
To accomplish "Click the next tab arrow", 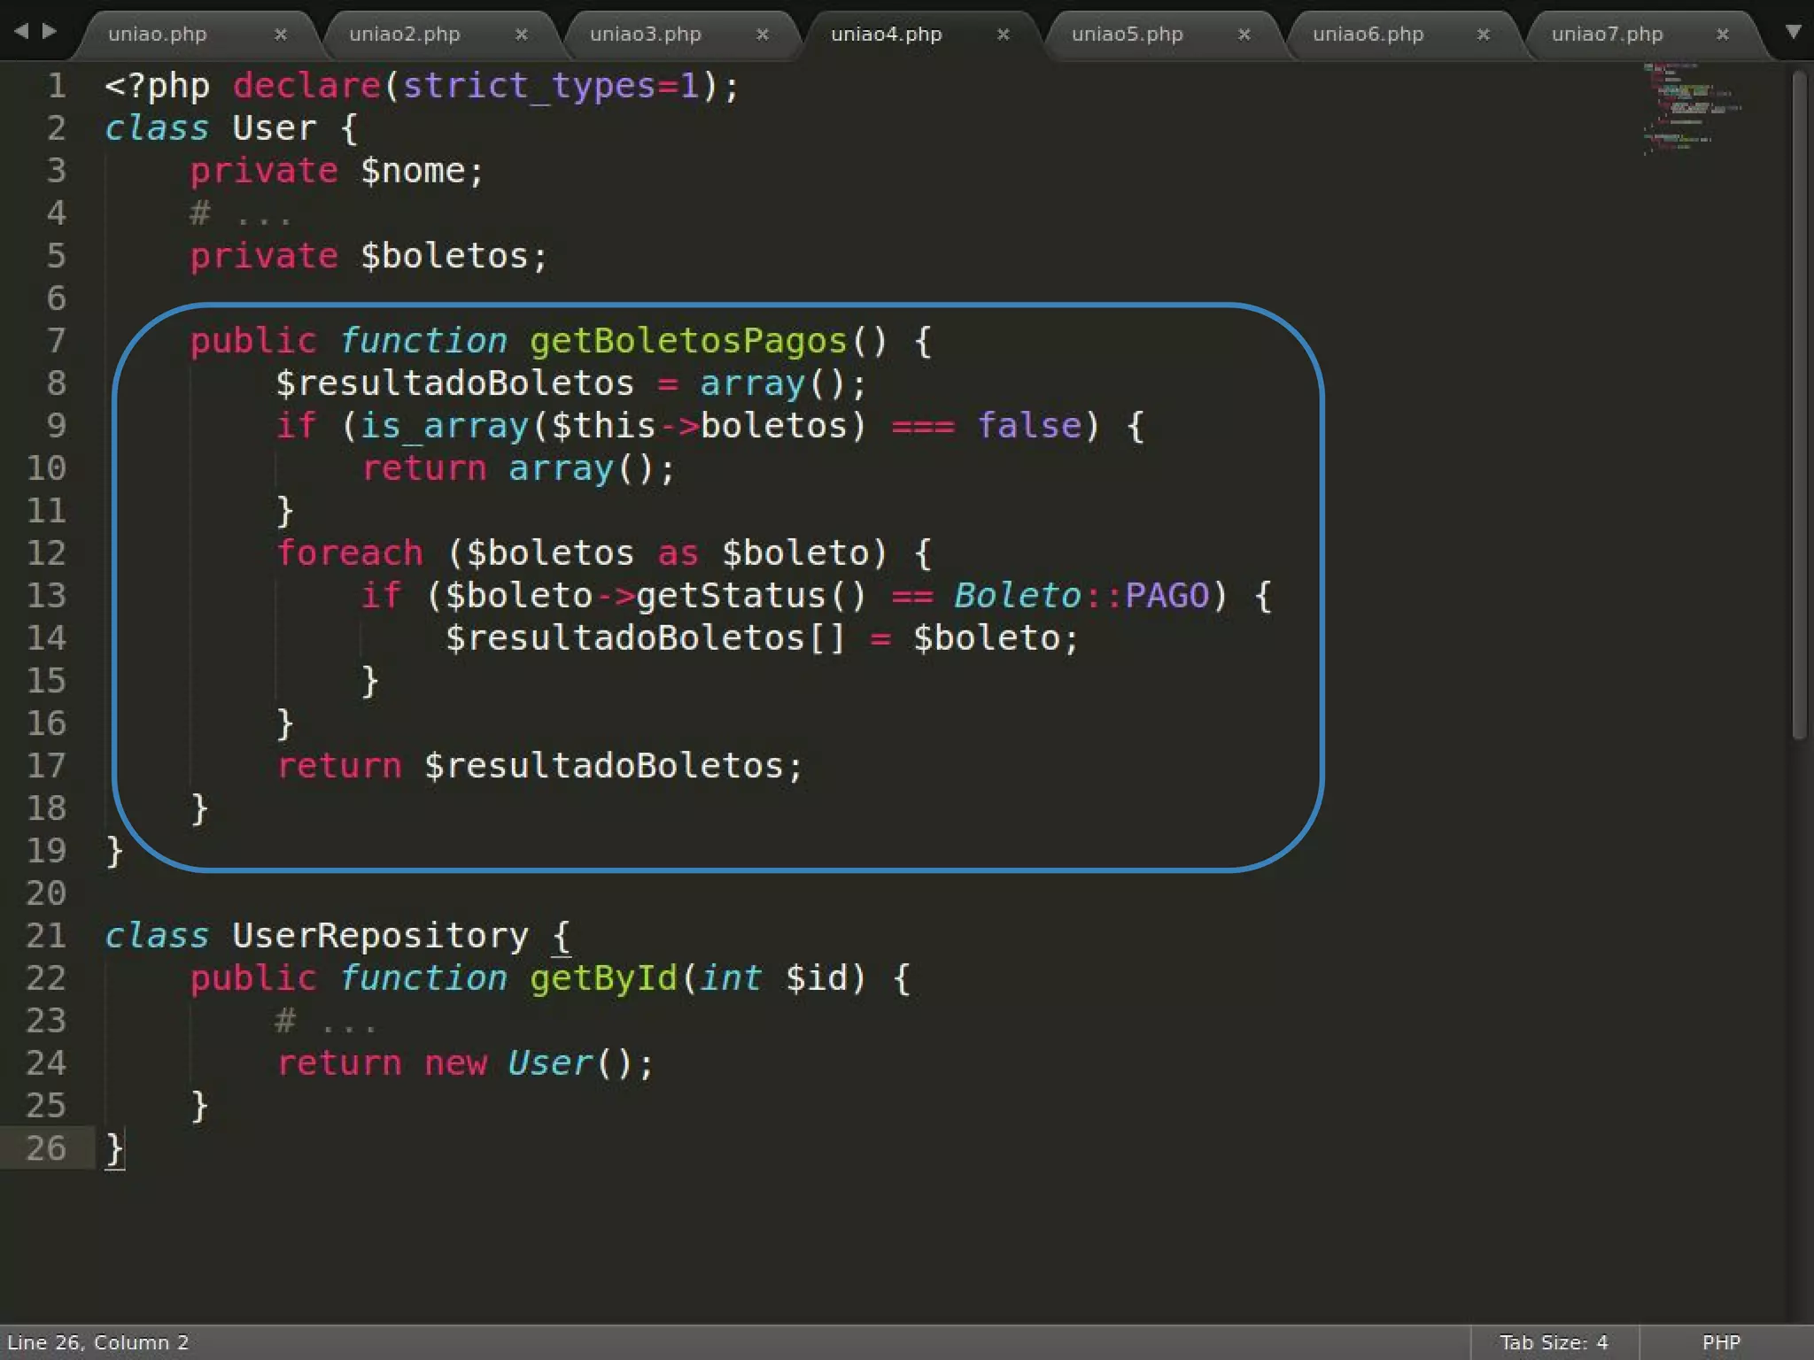I will coord(50,32).
